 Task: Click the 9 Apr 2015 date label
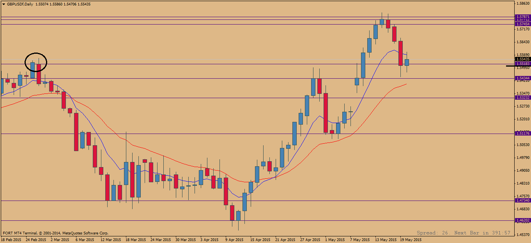point(235,240)
